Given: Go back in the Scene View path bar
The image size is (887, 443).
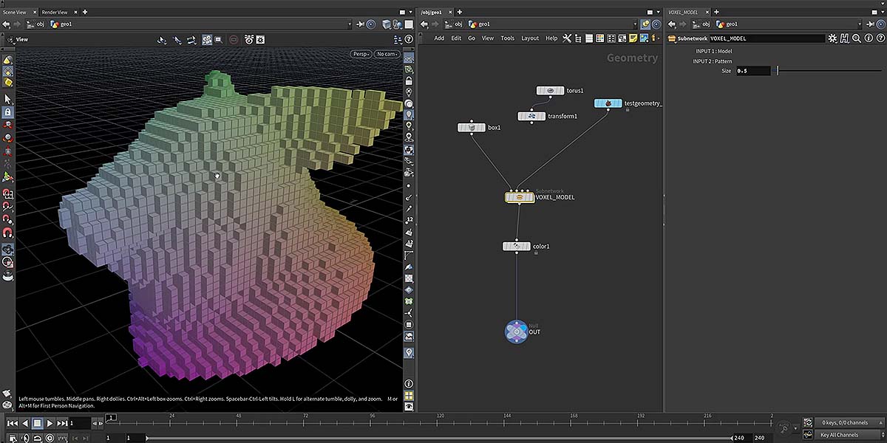Looking at the screenshot, I should pyautogui.click(x=6, y=24).
